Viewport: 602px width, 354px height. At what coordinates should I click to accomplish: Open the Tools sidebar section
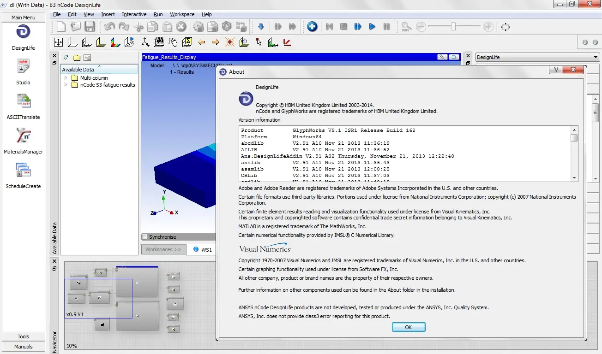click(24, 336)
